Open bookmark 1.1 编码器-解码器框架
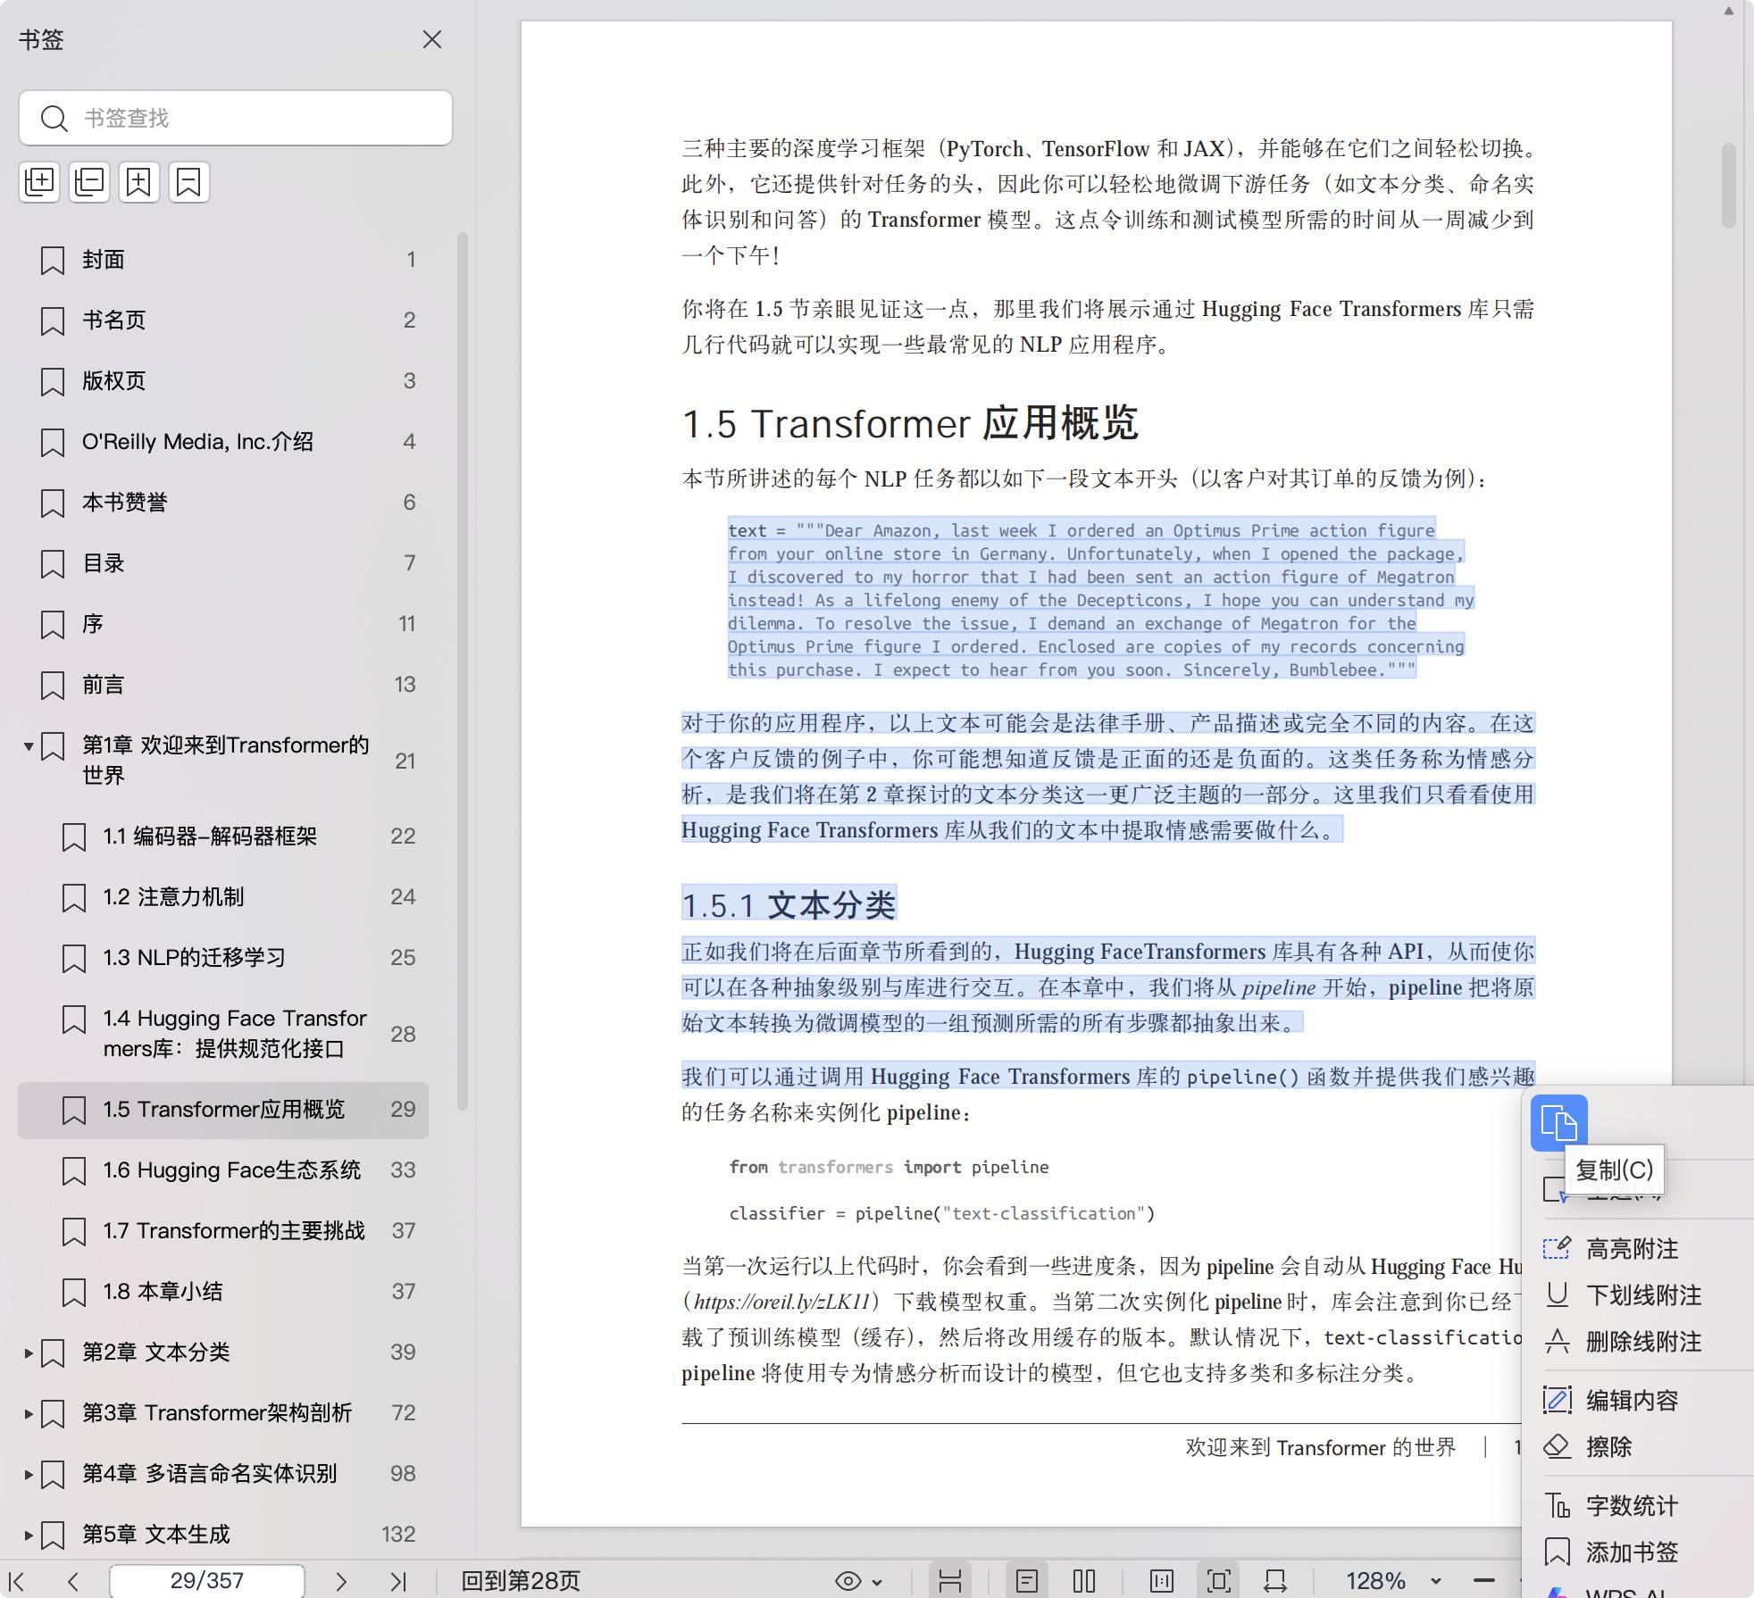This screenshot has height=1598, width=1754. click(223, 836)
